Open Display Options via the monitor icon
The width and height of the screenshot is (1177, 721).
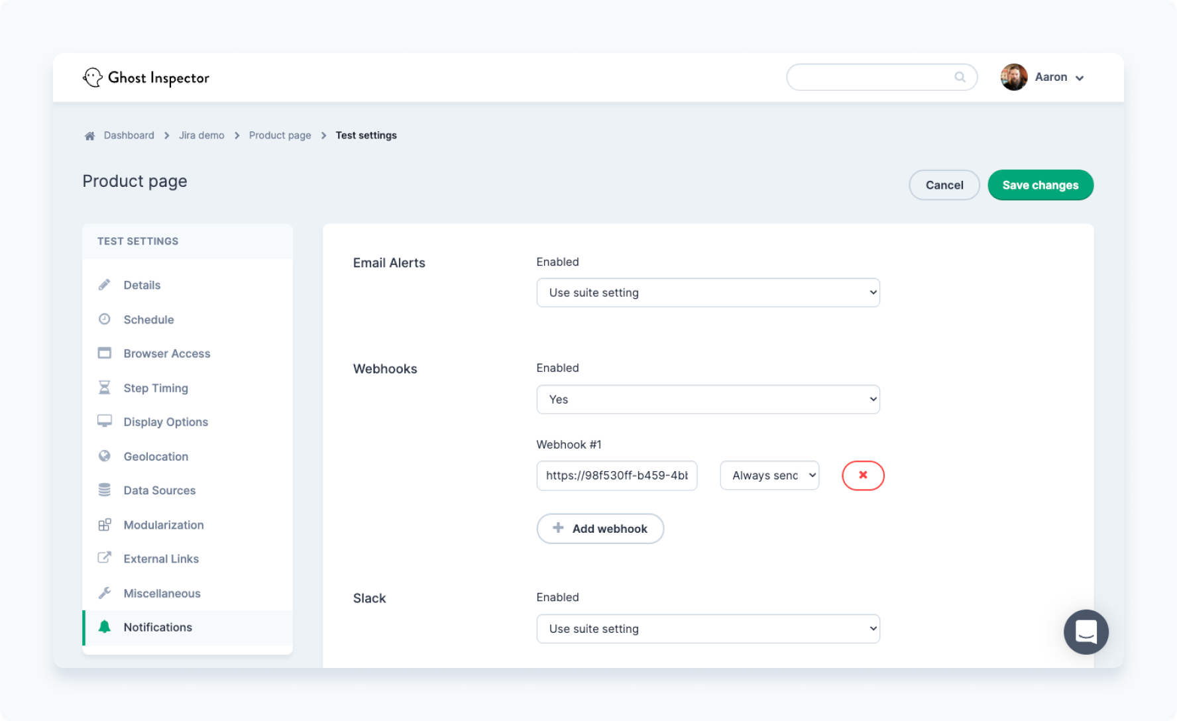pos(104,421)
